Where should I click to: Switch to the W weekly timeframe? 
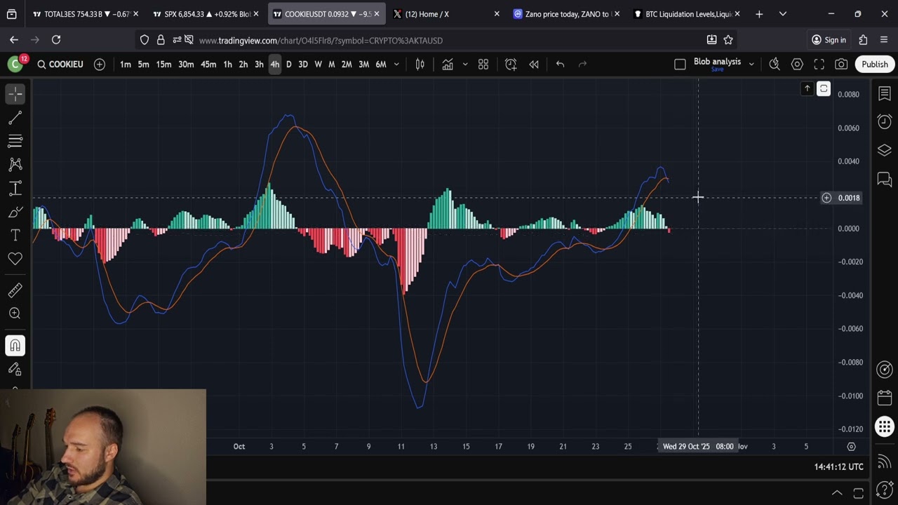click(x=318, y=65)
